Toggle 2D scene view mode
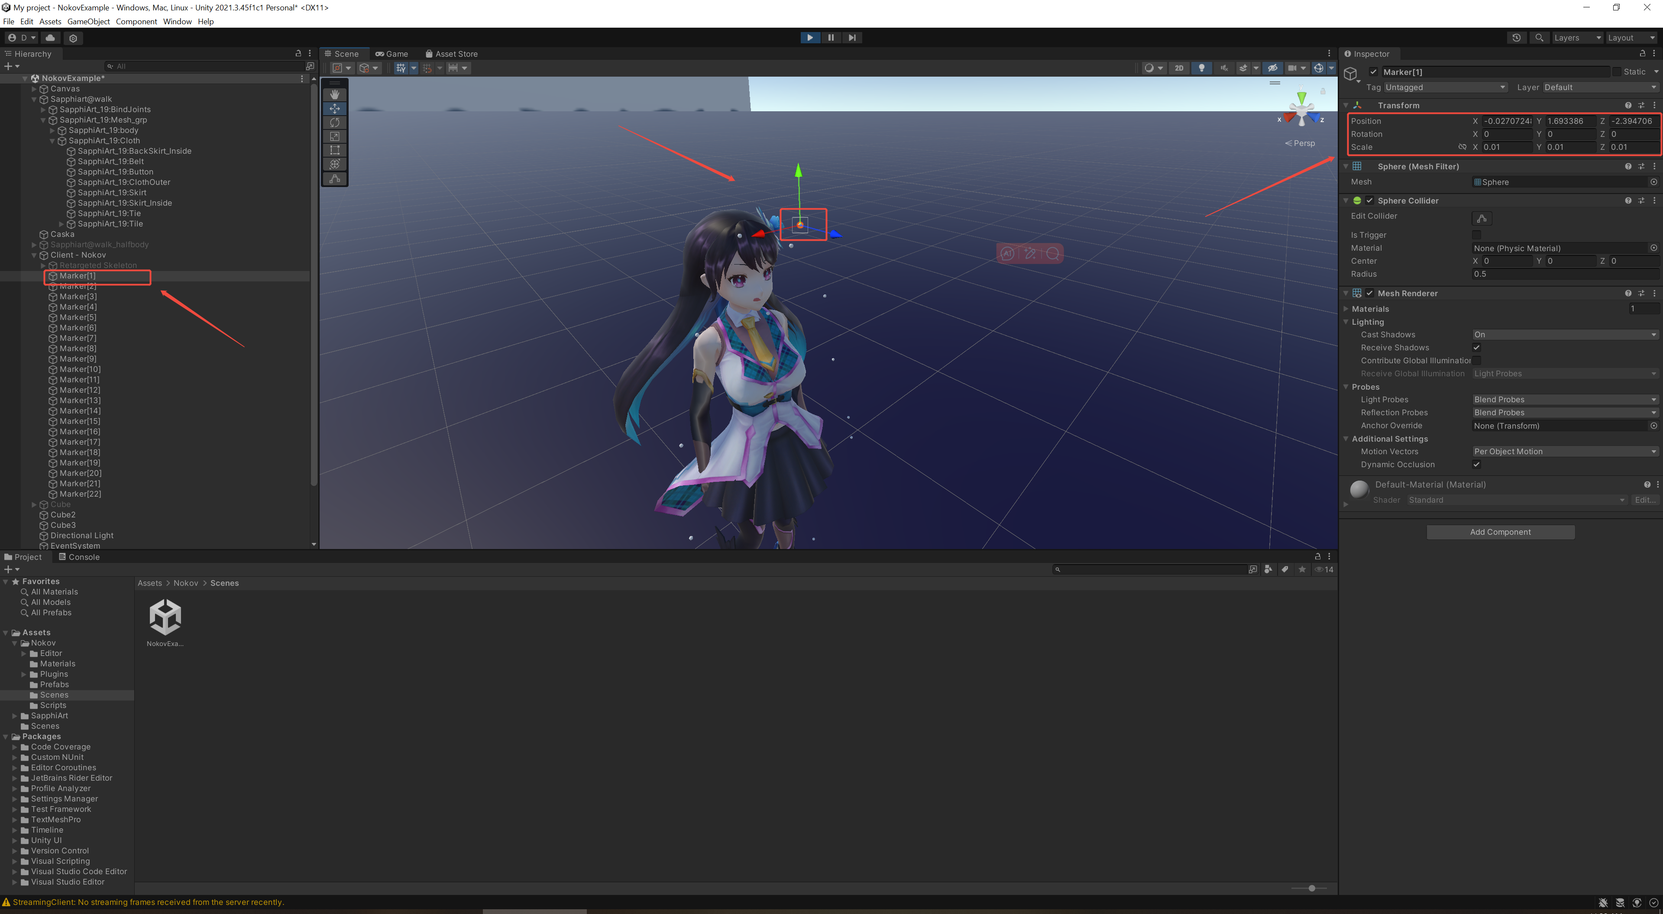Screen dimensions: 1663x914 click(x=1179, y=68)
